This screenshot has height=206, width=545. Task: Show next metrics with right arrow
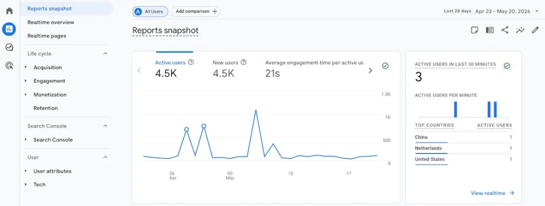370,71
